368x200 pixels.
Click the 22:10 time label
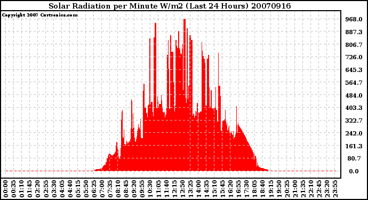310,189
